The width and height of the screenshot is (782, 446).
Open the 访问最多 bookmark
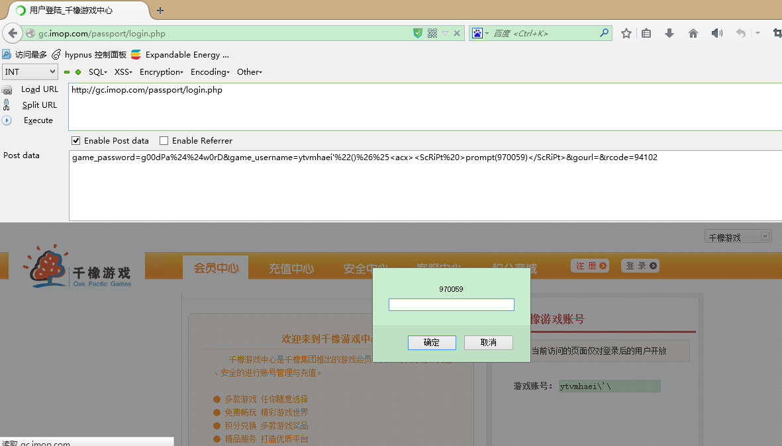coord(24,55)
